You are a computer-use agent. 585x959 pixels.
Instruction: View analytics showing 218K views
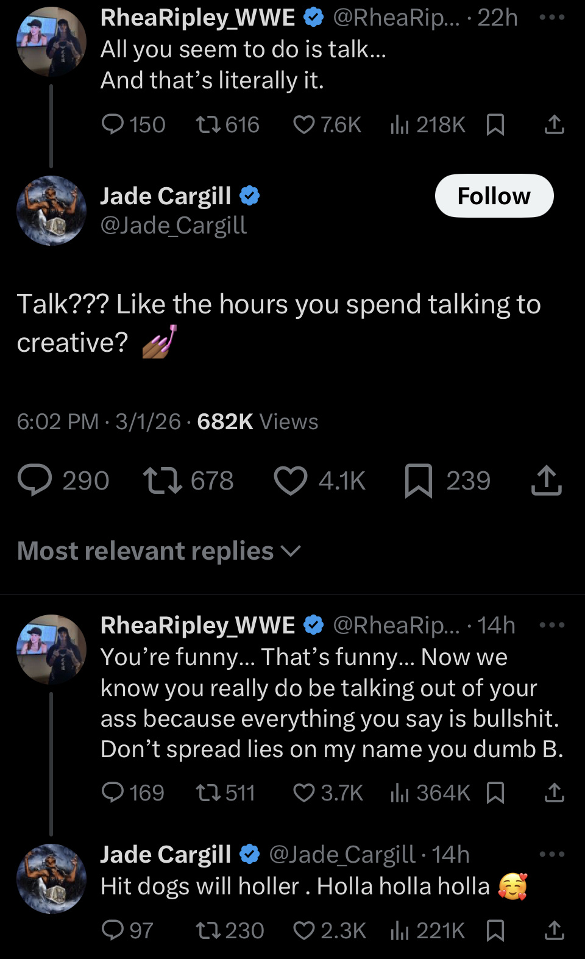[400, 125]
